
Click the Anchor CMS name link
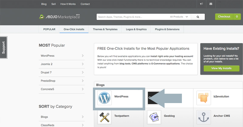(x=222, y=116)
